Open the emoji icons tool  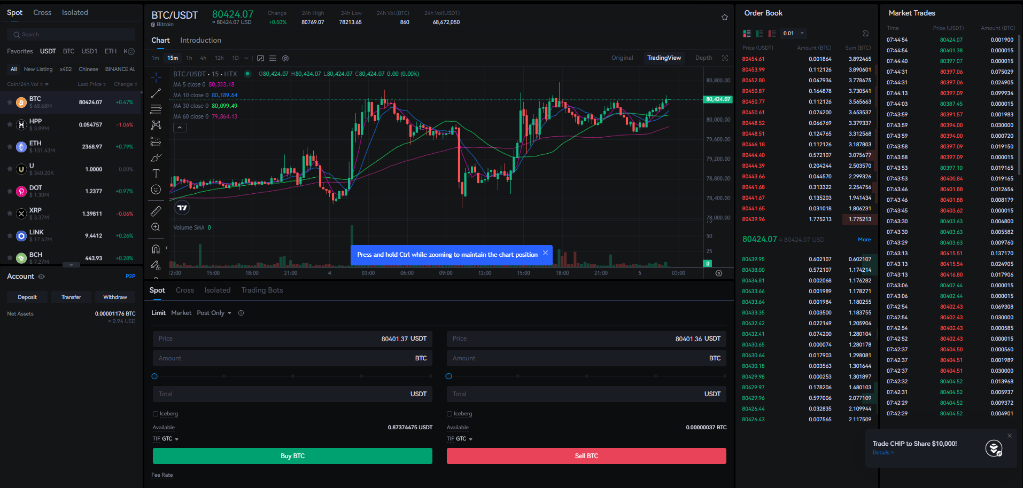(156, 190)
